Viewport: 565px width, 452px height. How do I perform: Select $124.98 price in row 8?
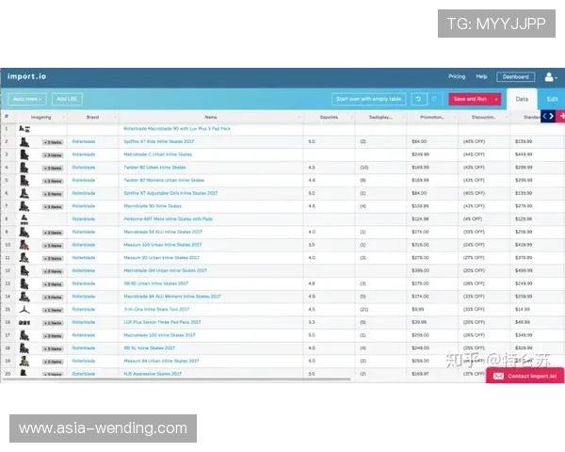tap(420, 219)
